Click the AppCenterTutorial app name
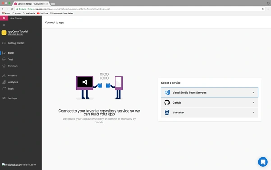This screenshot has height=170, width=271. 18,31
